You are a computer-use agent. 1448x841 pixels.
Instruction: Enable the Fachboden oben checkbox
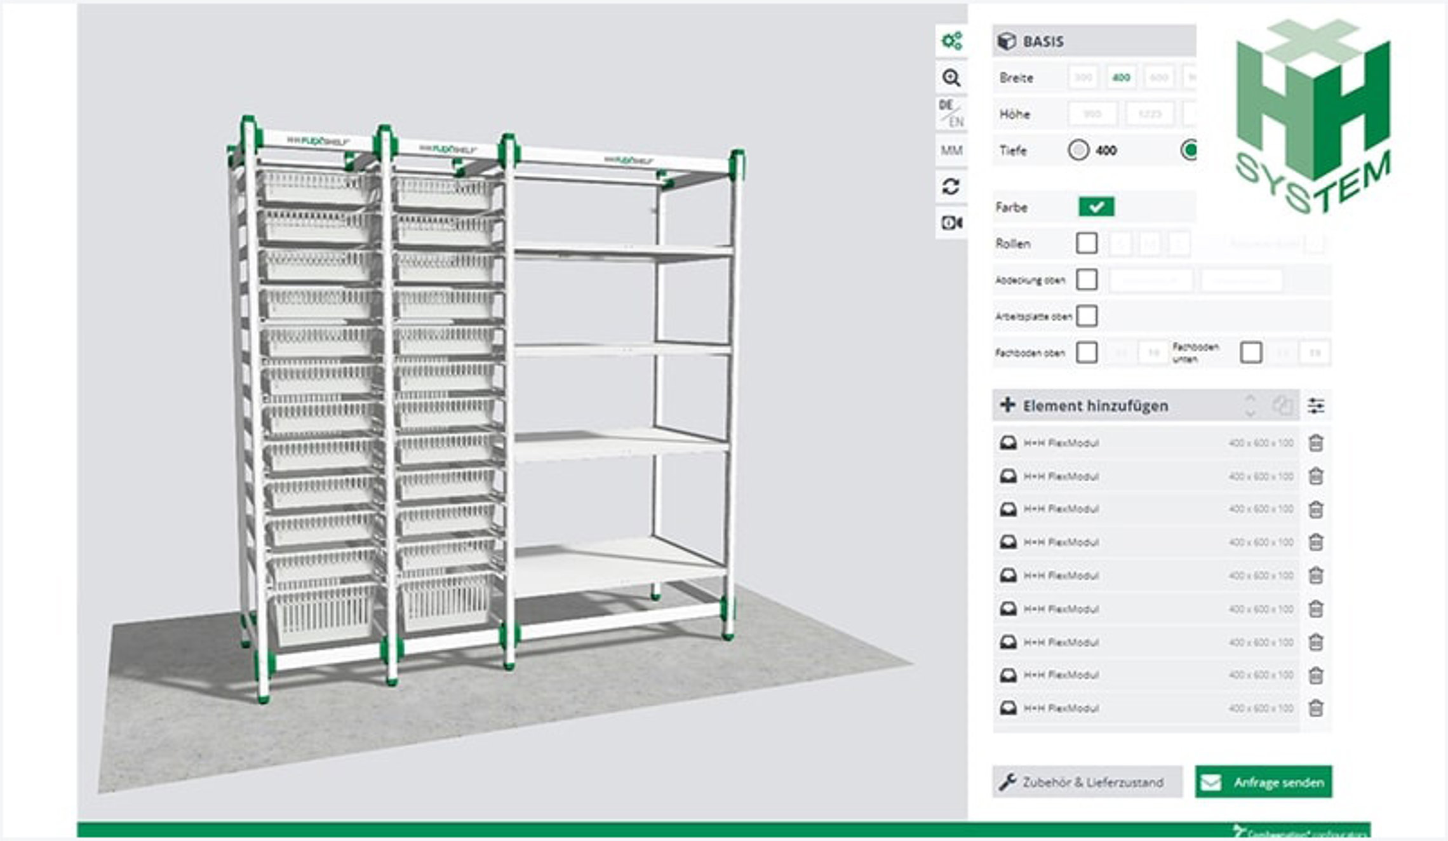pos(1087,353)
